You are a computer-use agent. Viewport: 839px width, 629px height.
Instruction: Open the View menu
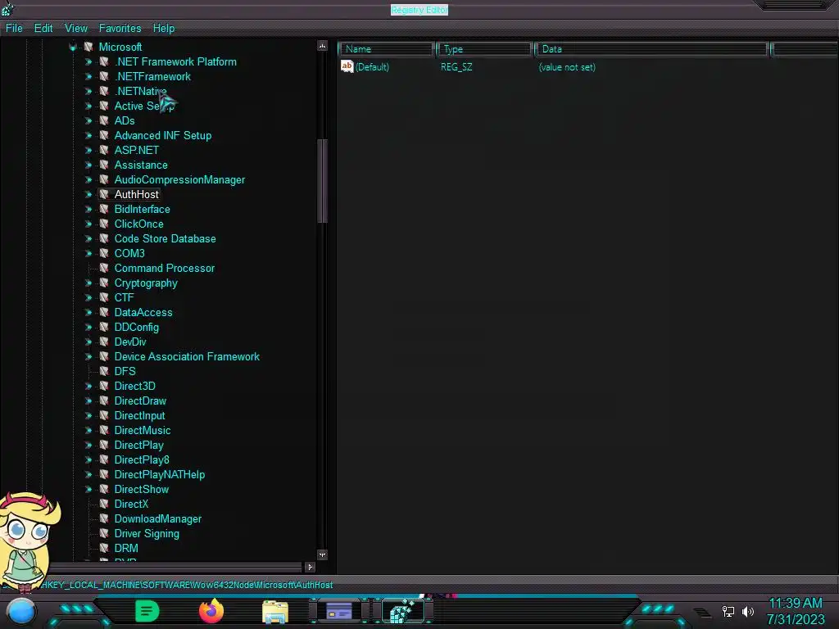[76, 29]
